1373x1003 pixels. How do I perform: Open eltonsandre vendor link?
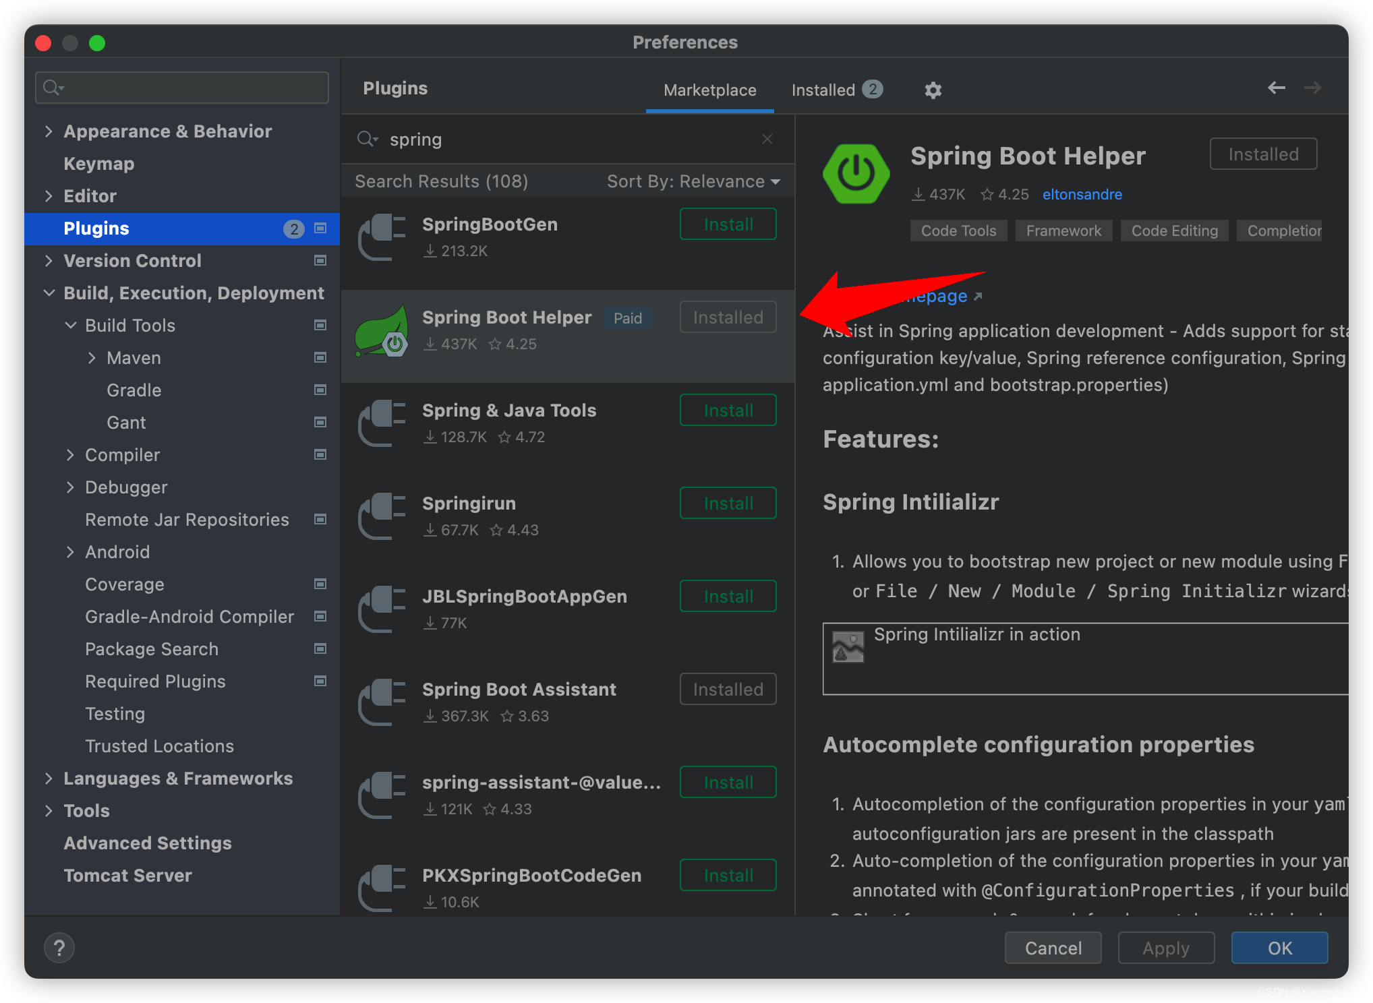pyautogui.click(x=1082, y=194)
